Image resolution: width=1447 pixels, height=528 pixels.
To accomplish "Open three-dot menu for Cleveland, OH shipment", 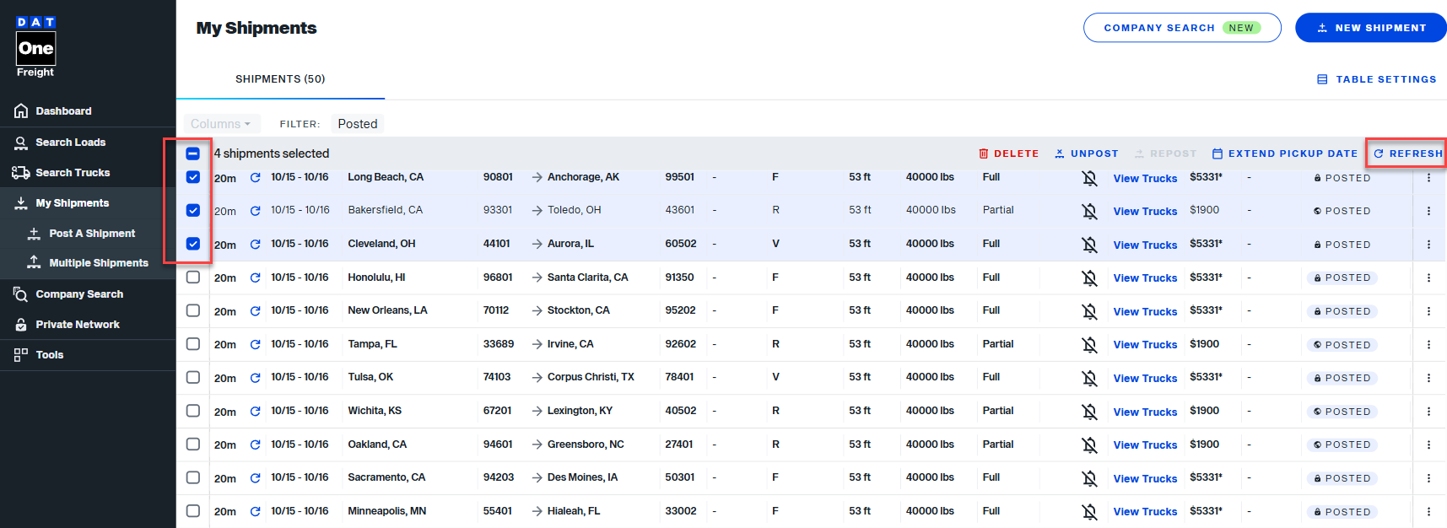I will click(x=1428, y=245).
